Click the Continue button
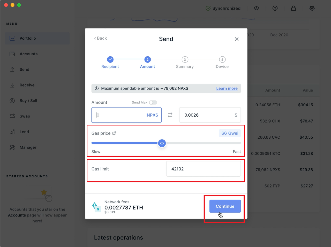Screen dimensions: 331x247 (x=225, y=206)
